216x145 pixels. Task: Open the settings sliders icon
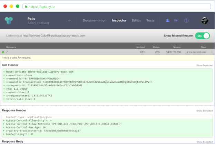click(x=176, y=20)
